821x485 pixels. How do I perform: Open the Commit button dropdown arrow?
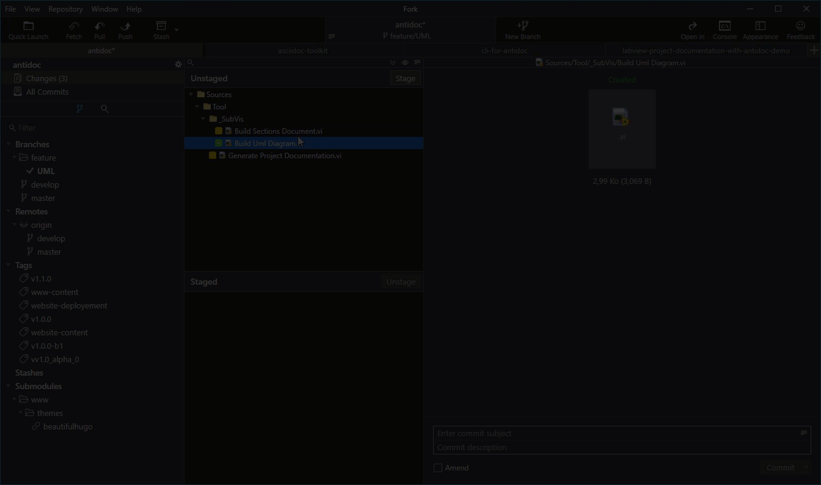(806, 468)
